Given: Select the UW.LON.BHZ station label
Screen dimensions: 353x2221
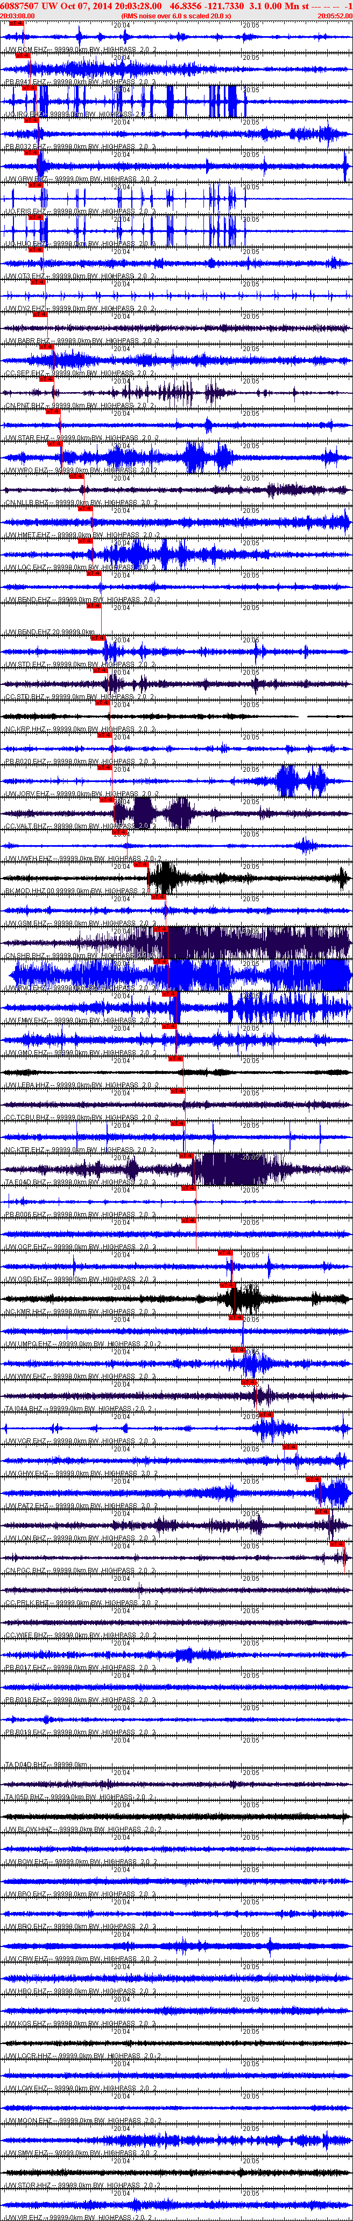Looking at the screenshot, I should pyautogui.click(x=80, y=1537).
